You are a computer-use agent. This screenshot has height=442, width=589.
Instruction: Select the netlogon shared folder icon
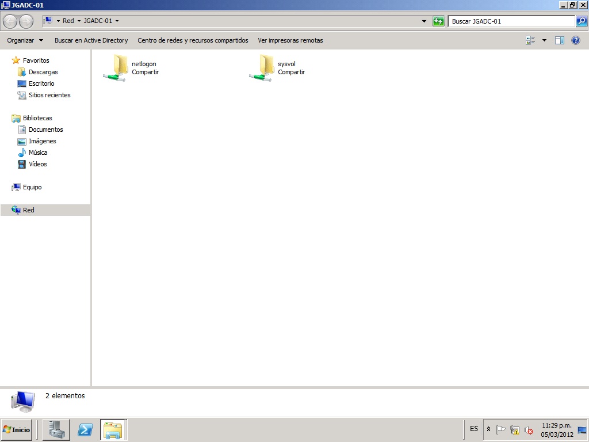[115, 68]
